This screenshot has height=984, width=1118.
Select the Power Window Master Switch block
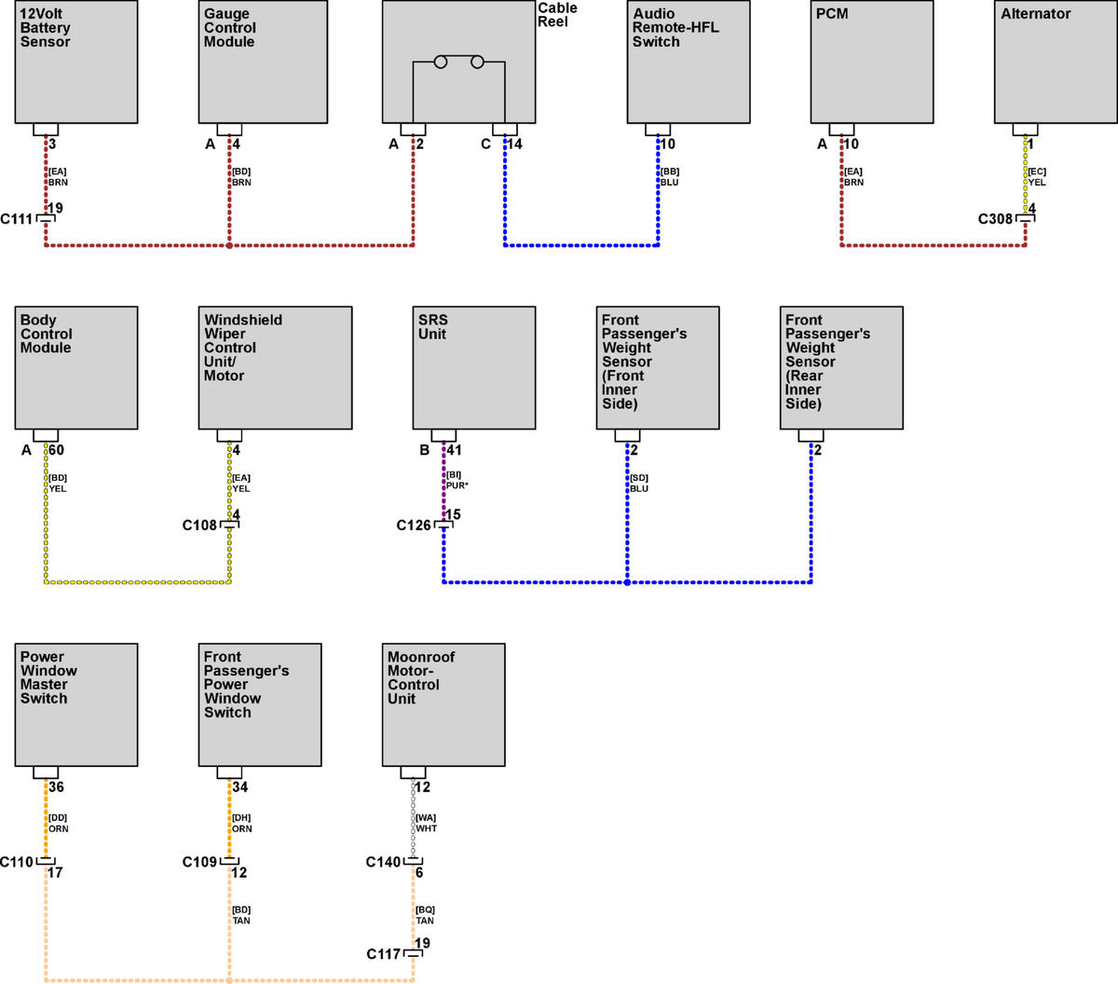click(76, 704)
